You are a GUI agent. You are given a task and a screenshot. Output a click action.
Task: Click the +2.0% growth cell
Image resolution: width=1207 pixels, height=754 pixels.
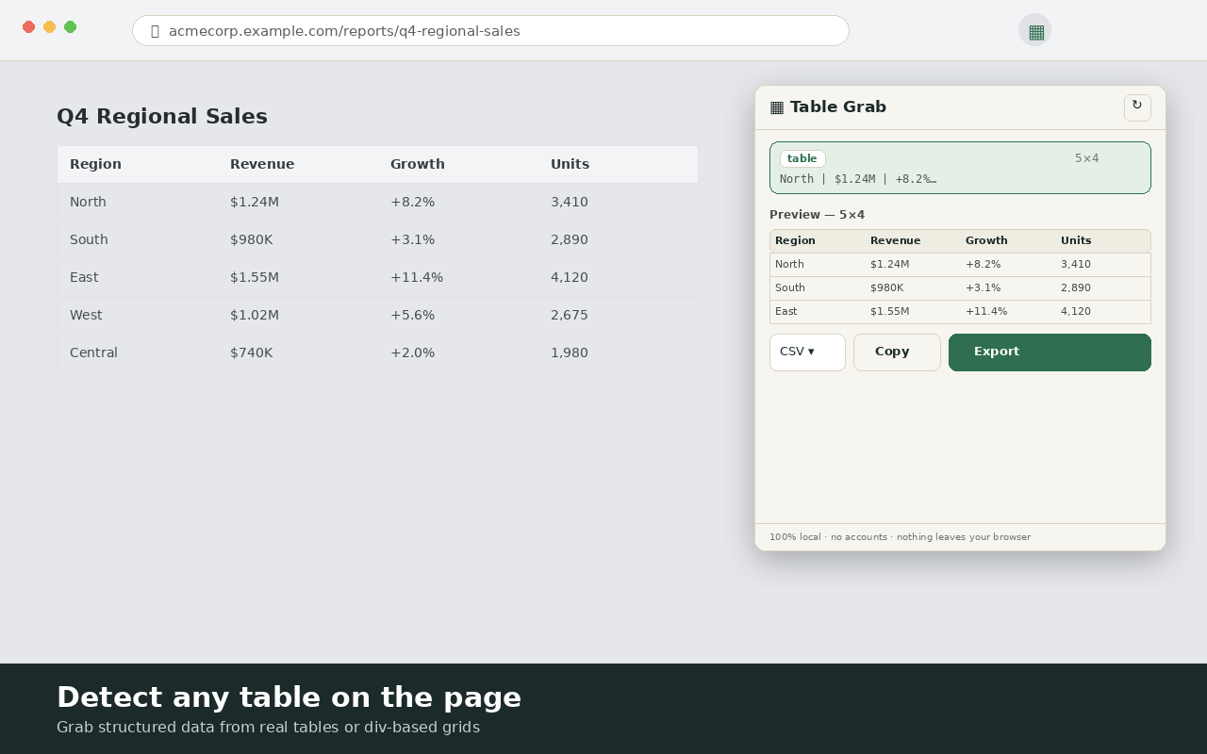pos(412,352)
